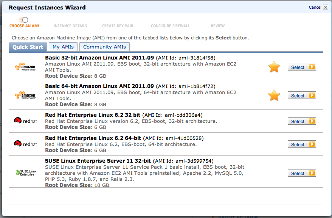Select the Basic 32-bit Amazon Linux AMI
The image size is (332, 218).
[x=302, y=67]
